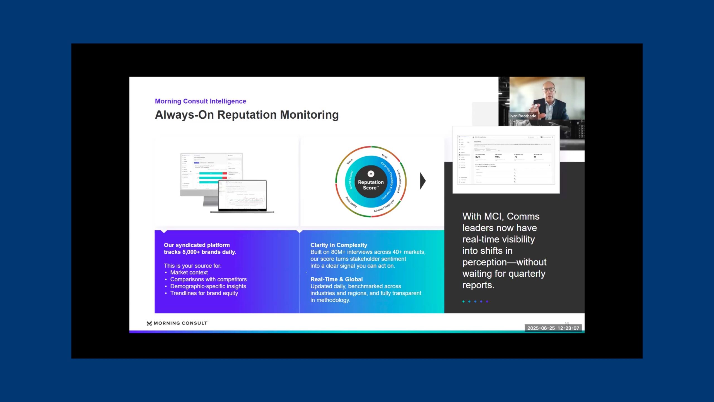The width and height of the screenshot is (714, 402).
Task: Select the 'Trust' label on the wheel
Action: click(385, 156)
